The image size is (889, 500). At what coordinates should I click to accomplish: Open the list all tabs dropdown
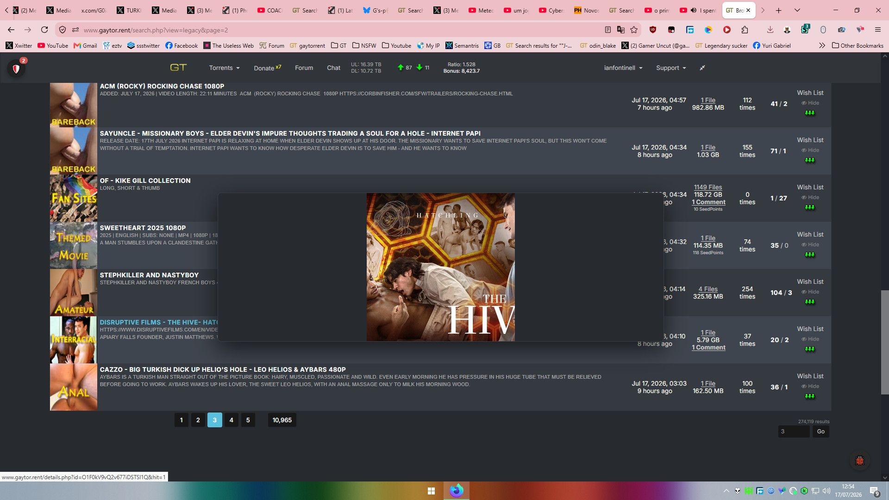coord(797,10)
